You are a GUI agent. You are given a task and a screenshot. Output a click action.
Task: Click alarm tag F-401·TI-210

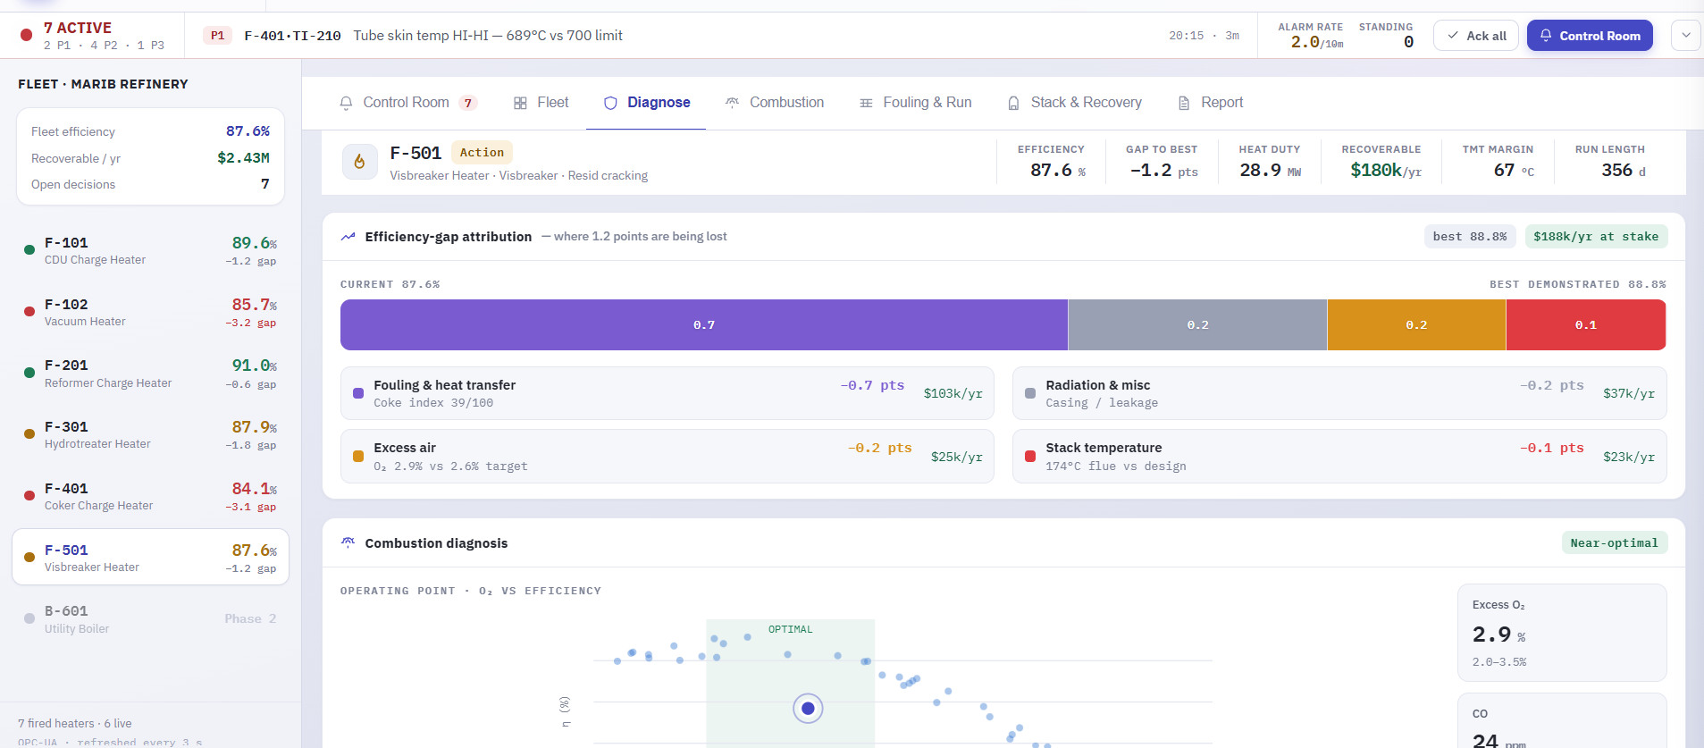(292, 36)
